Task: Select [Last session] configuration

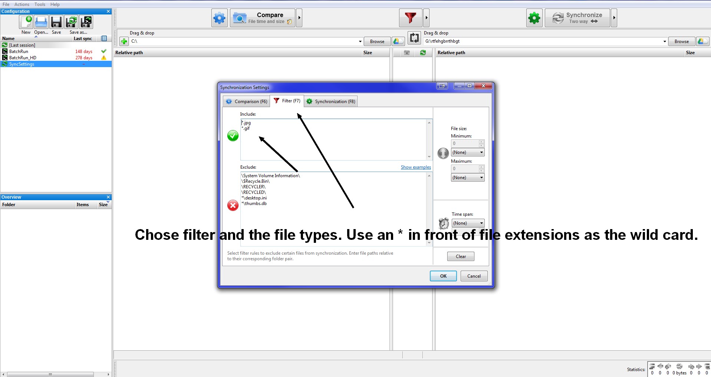Action: point(56,45)
